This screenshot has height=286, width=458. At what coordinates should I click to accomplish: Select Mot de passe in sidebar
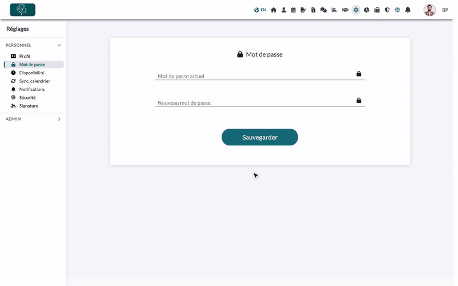(34, 65)
